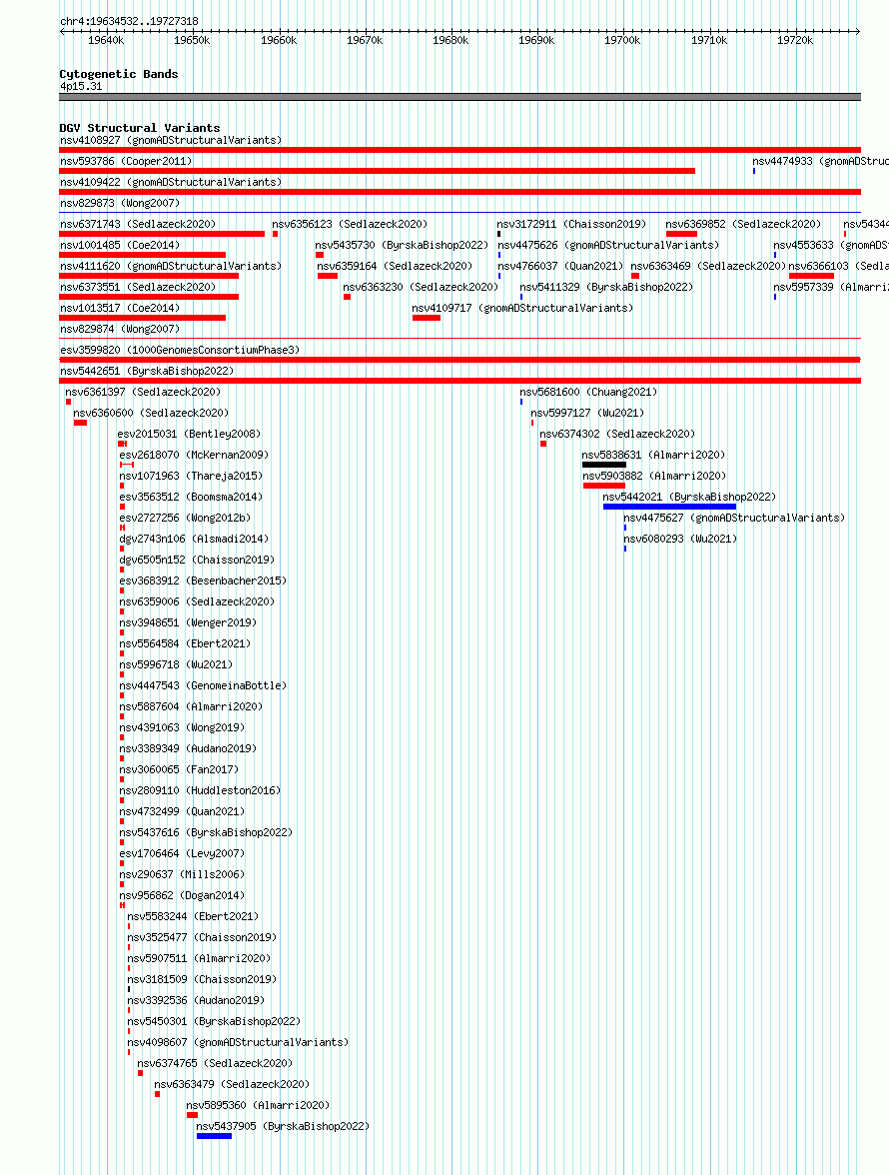This screenshot has height=1175, width=889.
Task: Select the nsv4109422 variant label
Action: pyautogui.click(x=171, y=182)
